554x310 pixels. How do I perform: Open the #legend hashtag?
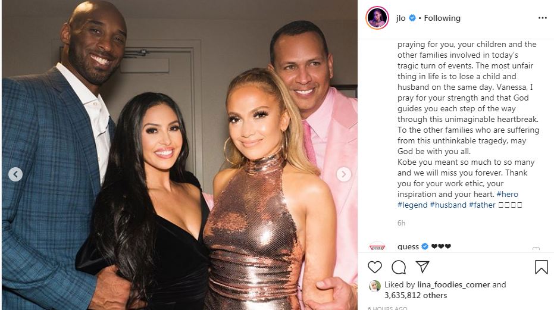point(412,205)
